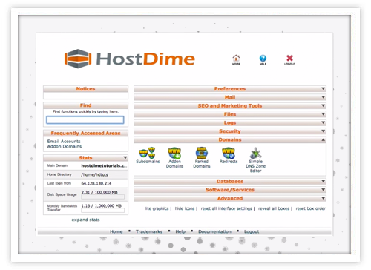The image size is (371, 270).
Task: Click the Monthly Bandwidth Transfer bar
Action: tap(103, 211)
